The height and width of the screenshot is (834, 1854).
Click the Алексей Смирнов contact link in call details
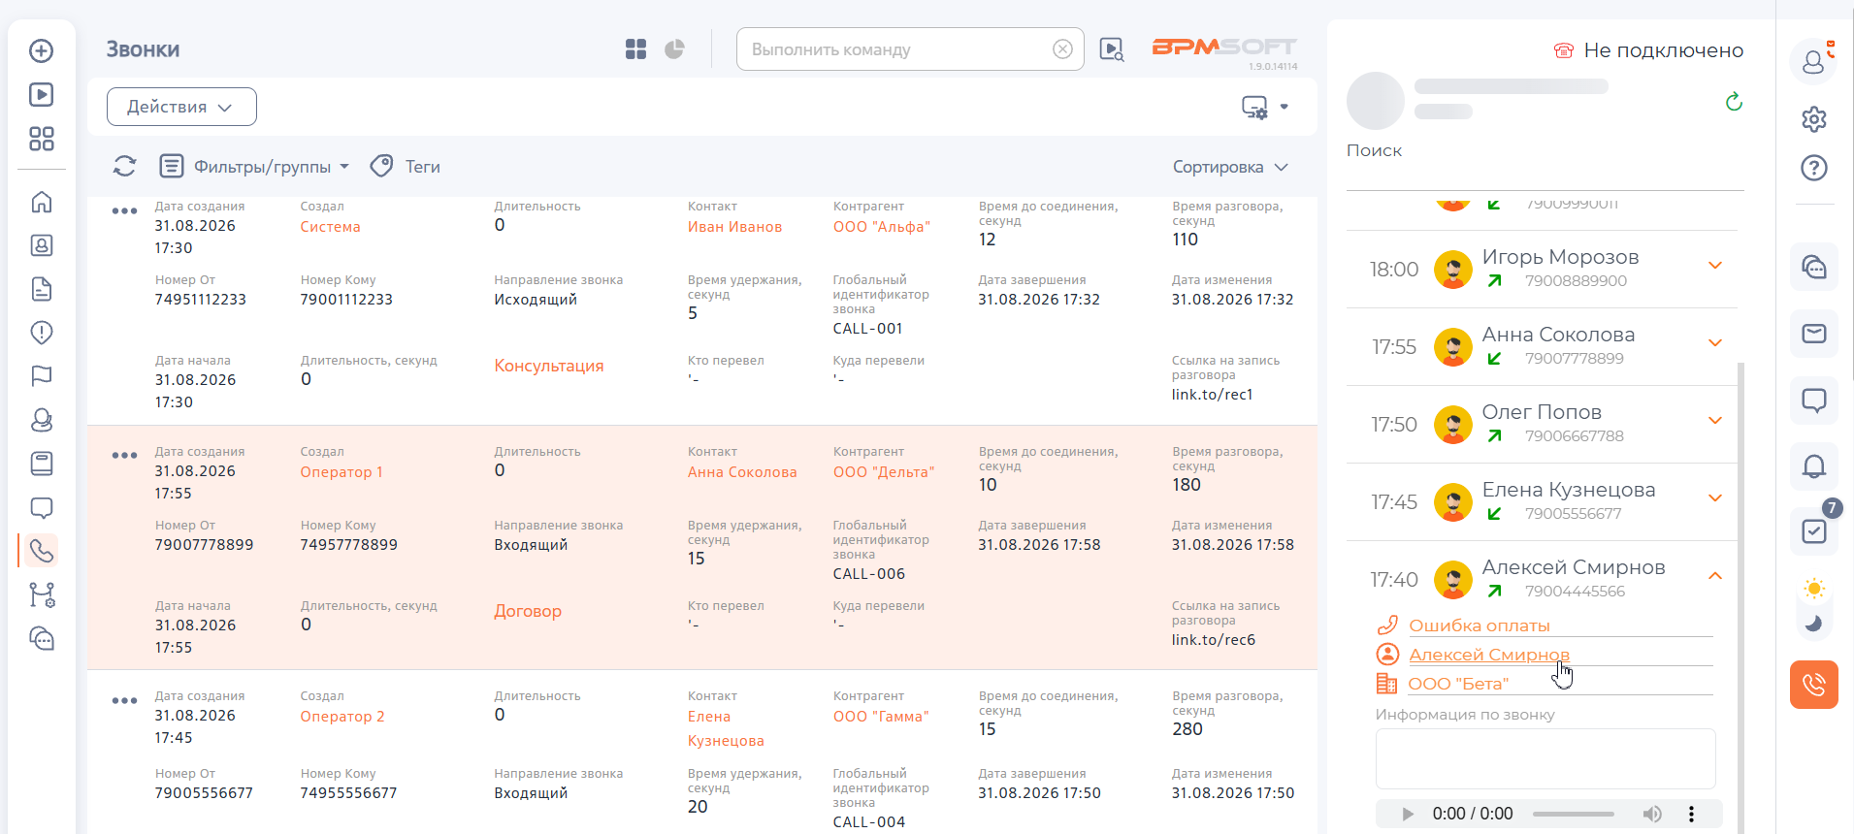point(1489,655)
